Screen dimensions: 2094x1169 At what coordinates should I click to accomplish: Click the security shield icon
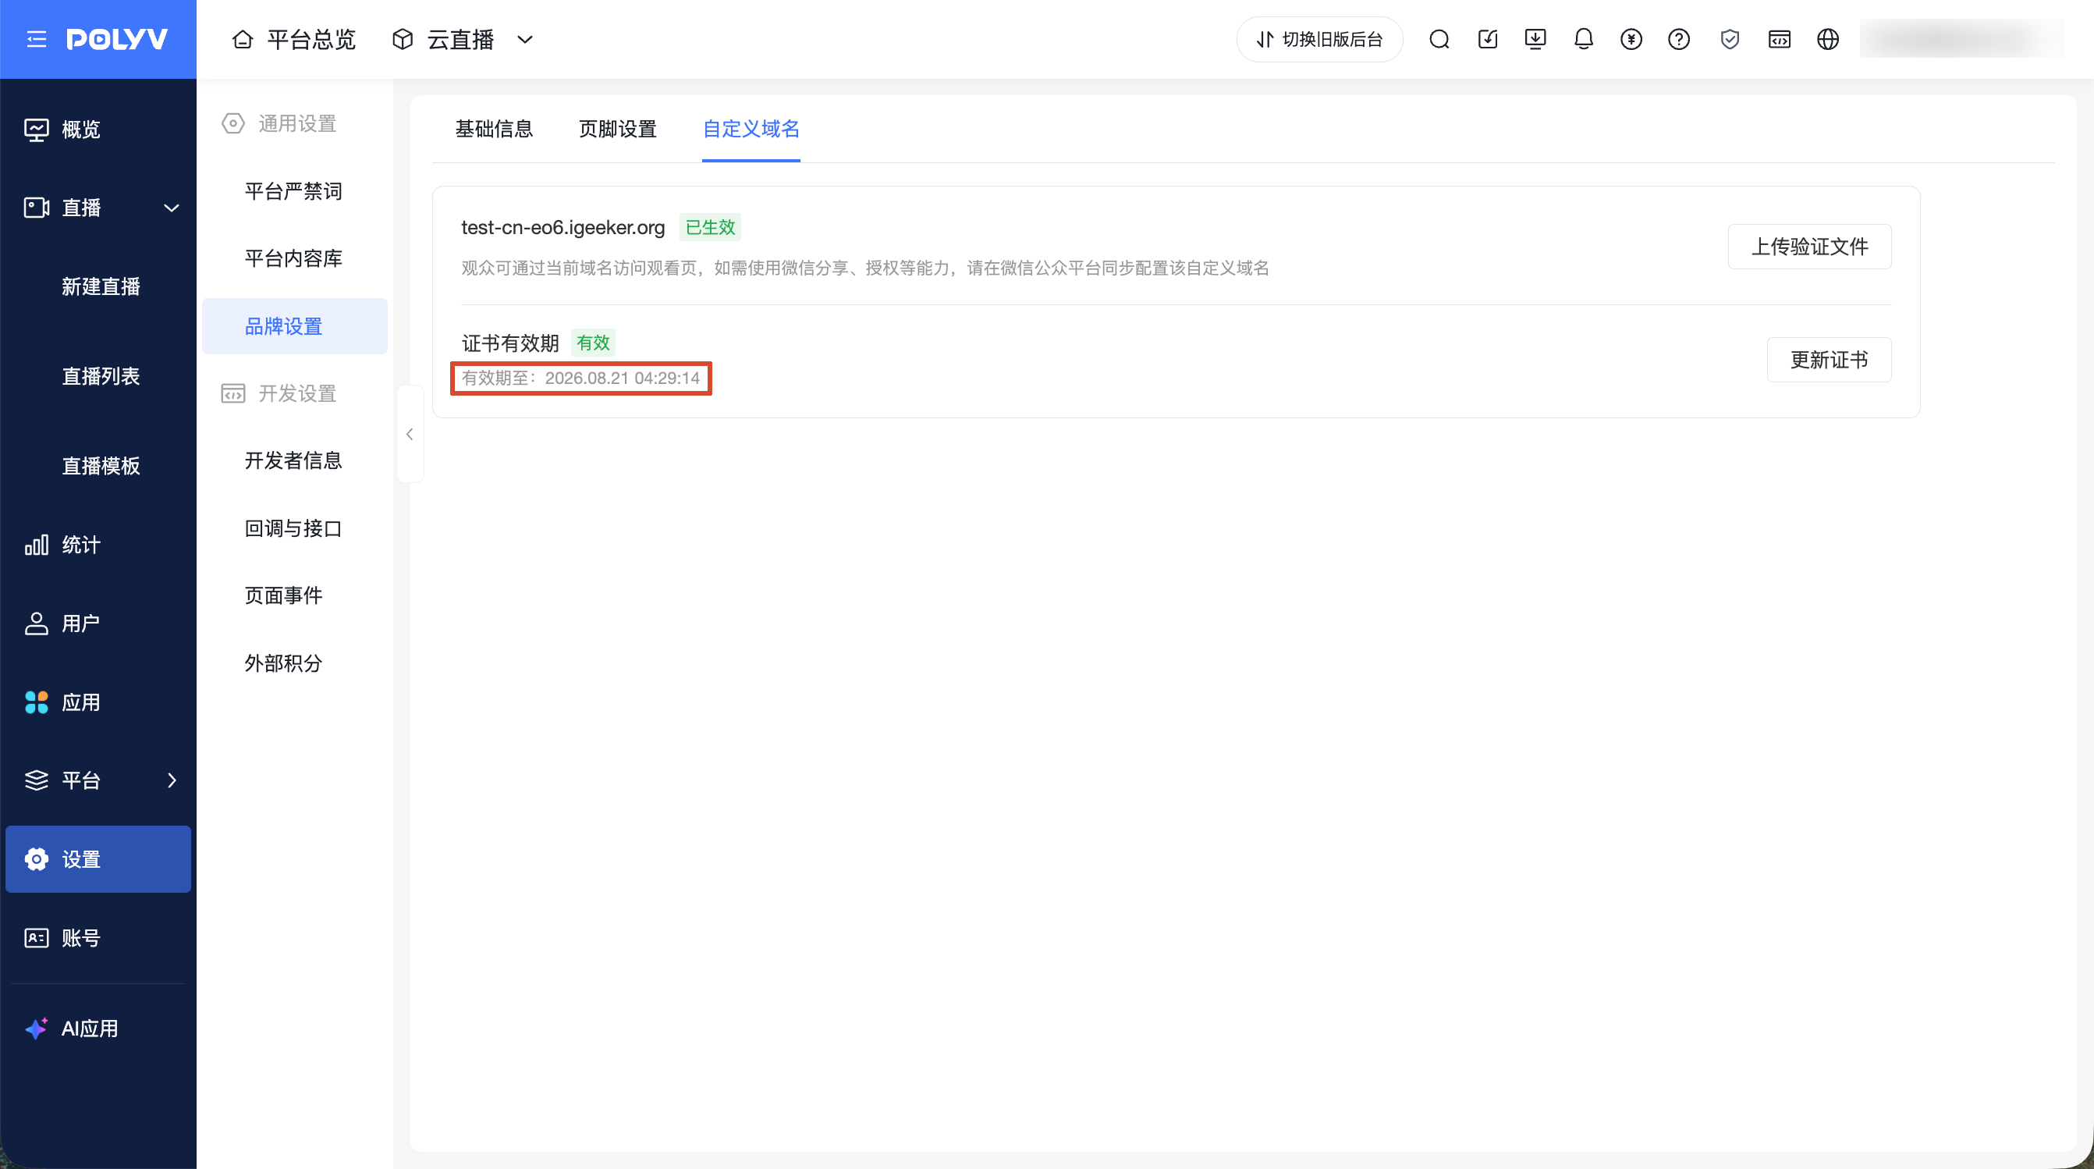click(x=1730, y=39)
